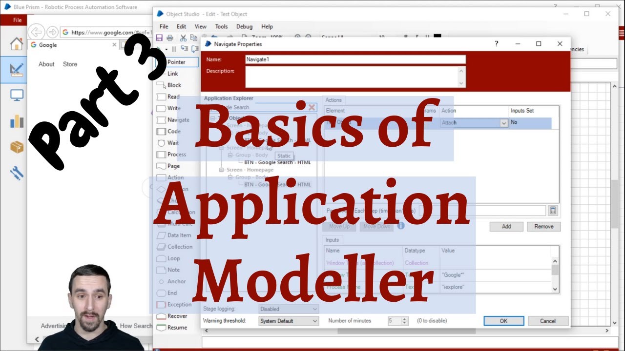Click the "iexplore" value cell
This screenshot has width=625, height=351.
tap(495, 287)
